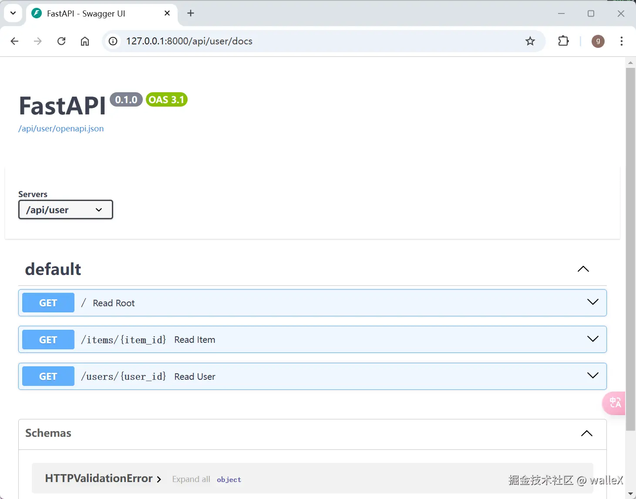Screen dimensions: 636x499
Task: Open the Chrome profile avatar
Action: (598, 41)
